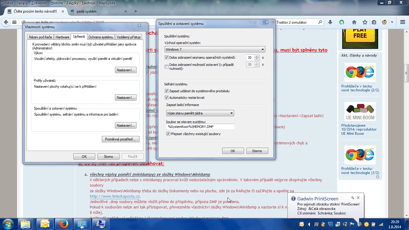Open the Záložky menu
The width and height of the screenshot is (409, 230).
pos(73,3)
